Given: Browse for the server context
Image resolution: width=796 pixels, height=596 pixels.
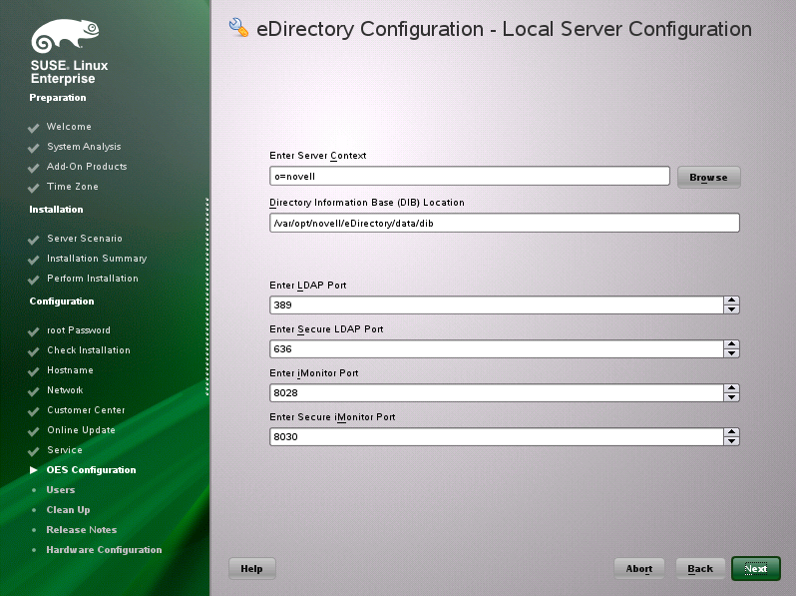Looking at the screenshot, I should coord(708,178).
